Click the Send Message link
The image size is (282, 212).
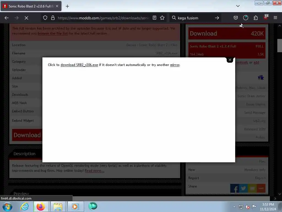(255, 113)
